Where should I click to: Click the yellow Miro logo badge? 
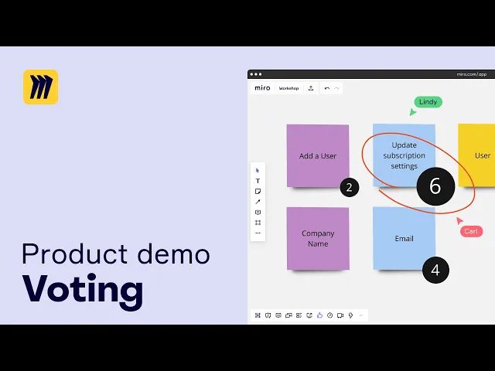41,87
